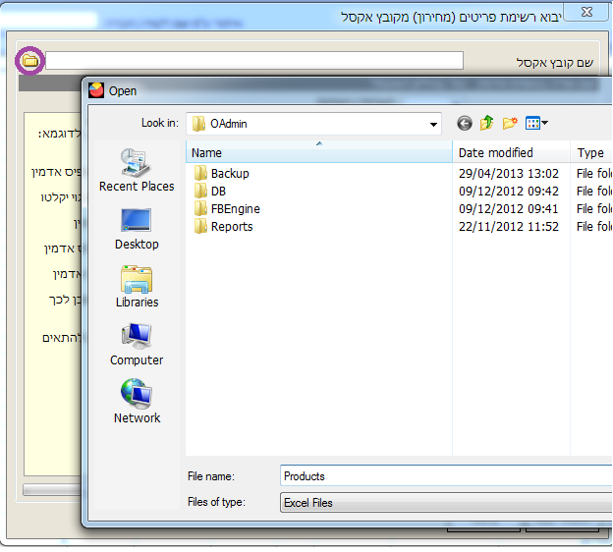This screenshot has height=552, width=613.
Task: Create a new folder in OAdmin
Action: pos(510,123)
